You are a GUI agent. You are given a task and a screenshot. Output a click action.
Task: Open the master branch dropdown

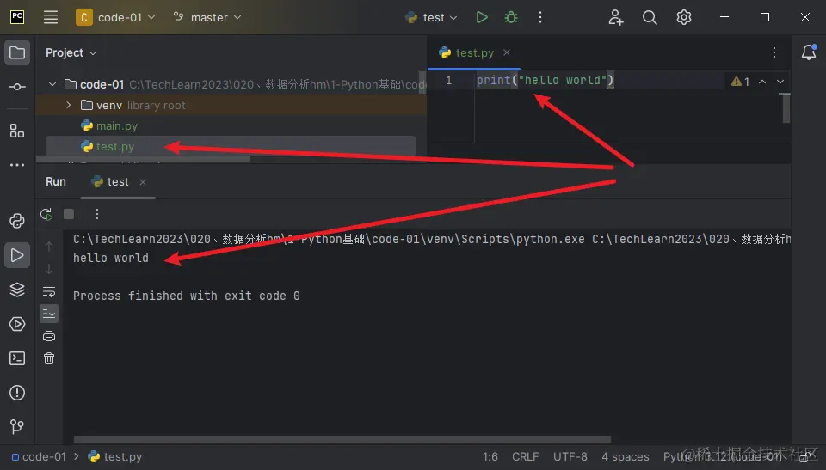point(207,17)
